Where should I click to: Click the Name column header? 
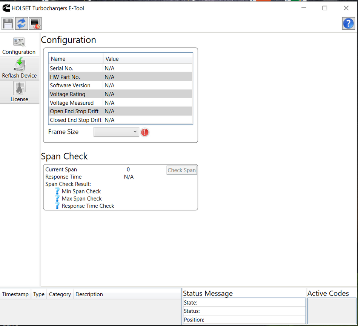(75, 59)
